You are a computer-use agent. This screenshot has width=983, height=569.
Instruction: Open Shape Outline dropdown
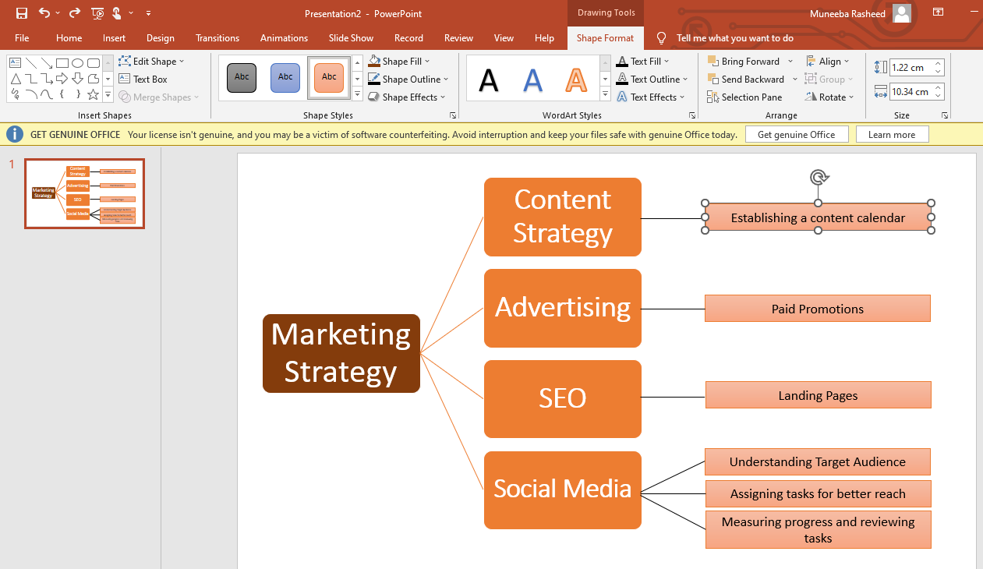[408, 79]
